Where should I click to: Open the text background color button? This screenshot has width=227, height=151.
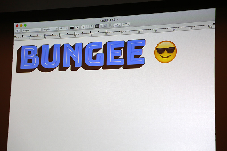77,27
